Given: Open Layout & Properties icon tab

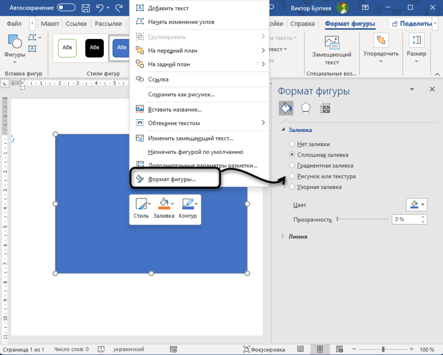Looking at the screenshot, I should coord(325,109).
